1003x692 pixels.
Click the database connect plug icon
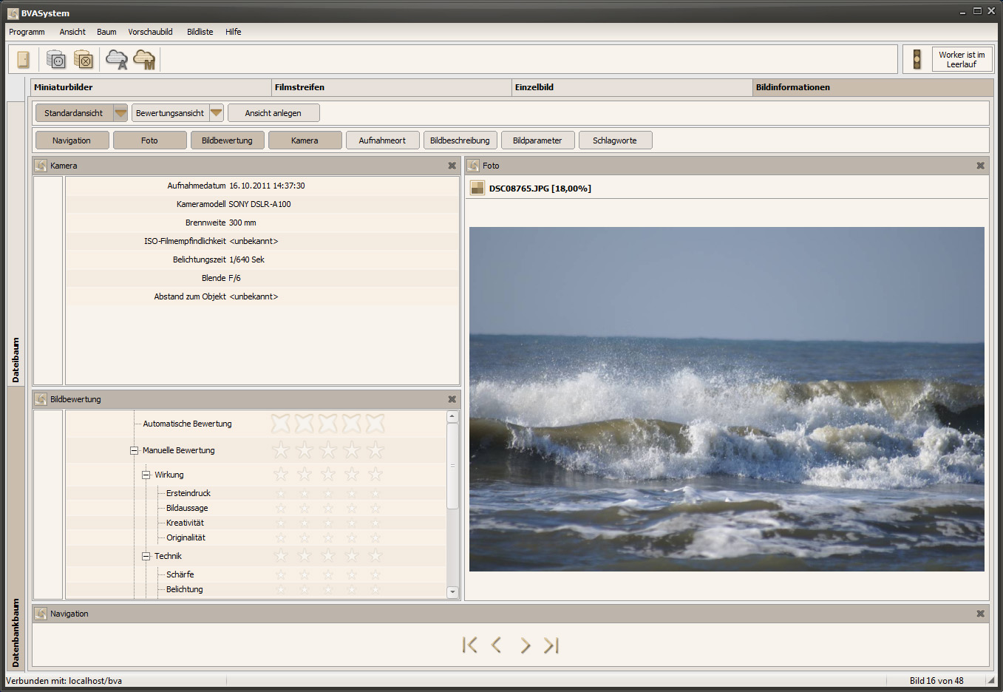coord(56,59)
